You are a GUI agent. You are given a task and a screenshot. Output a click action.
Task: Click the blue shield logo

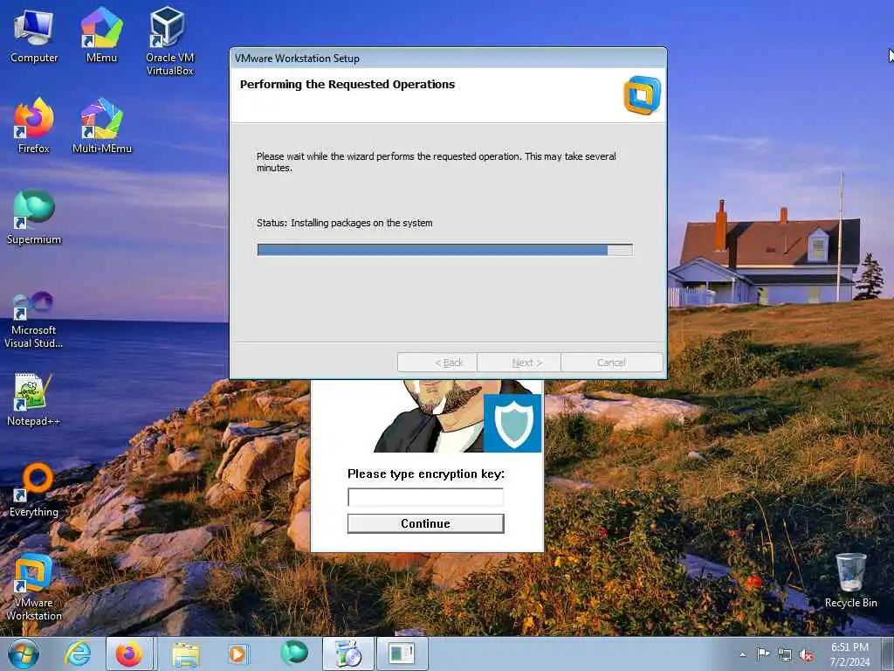pos(512,424)
